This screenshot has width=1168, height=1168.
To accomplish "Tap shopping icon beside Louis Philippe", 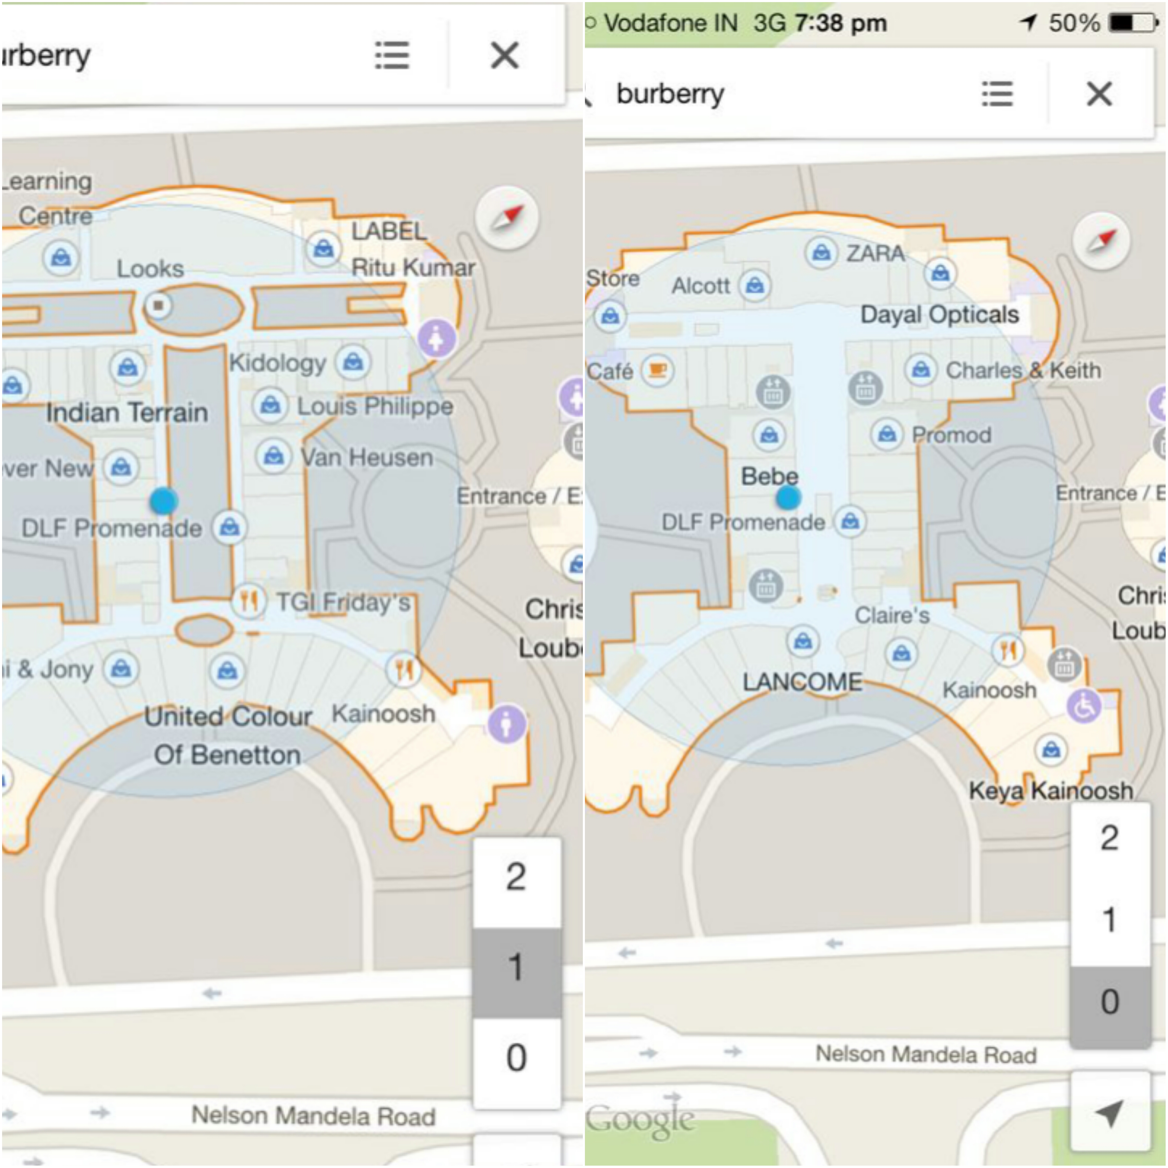I will click(270, 405).
